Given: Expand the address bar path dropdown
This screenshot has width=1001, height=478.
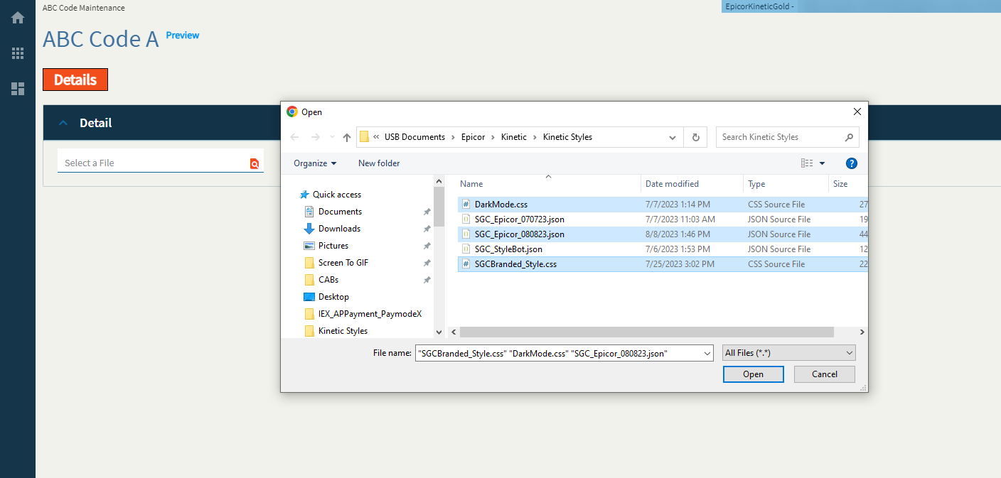Looking at the screenshot, I should (673, 137).
